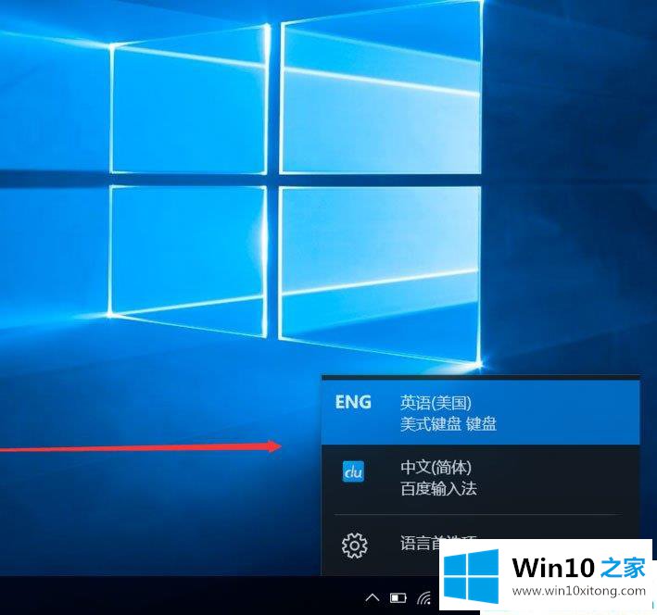Show hidden tray icons chevron
The image size is (657, 615).
click(x=373, y=597)
